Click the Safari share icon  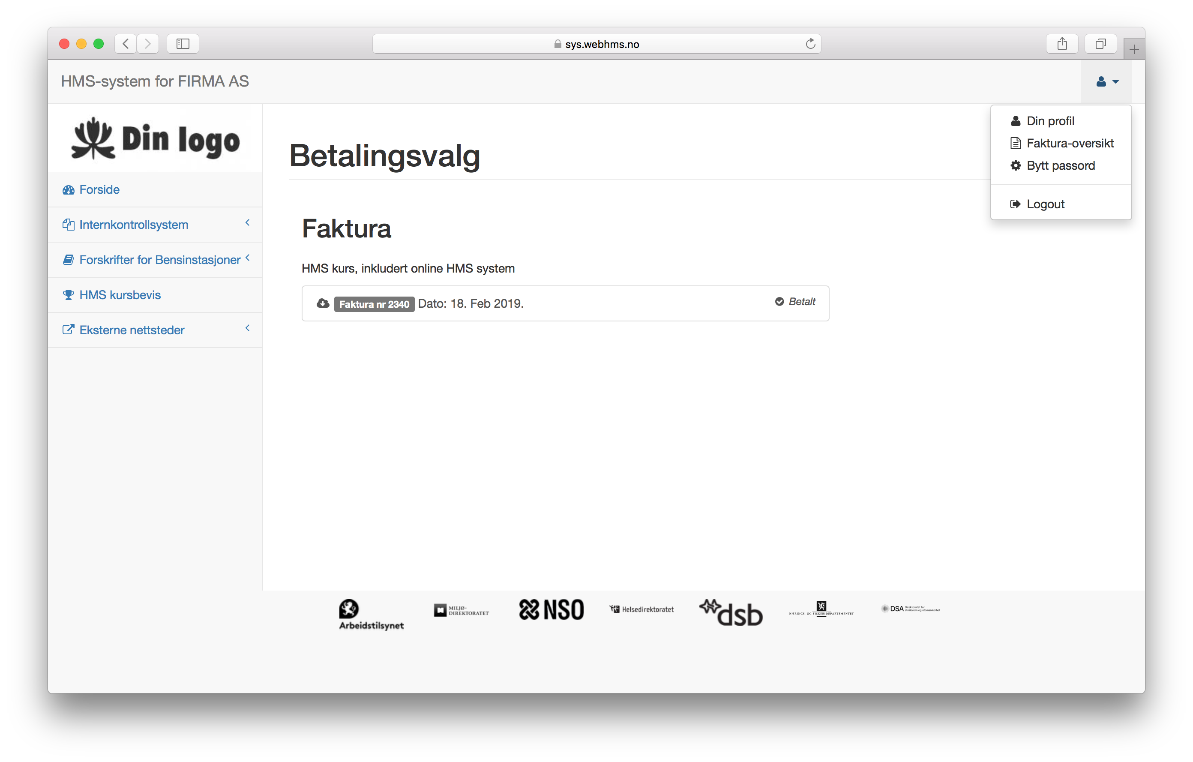pyautogui.click(x=1062, y=44)
